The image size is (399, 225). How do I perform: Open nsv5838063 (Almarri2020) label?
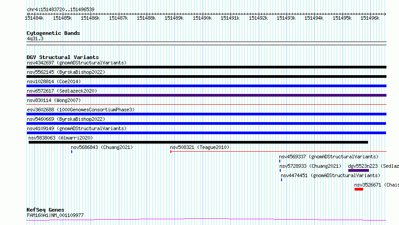[61, 138]
